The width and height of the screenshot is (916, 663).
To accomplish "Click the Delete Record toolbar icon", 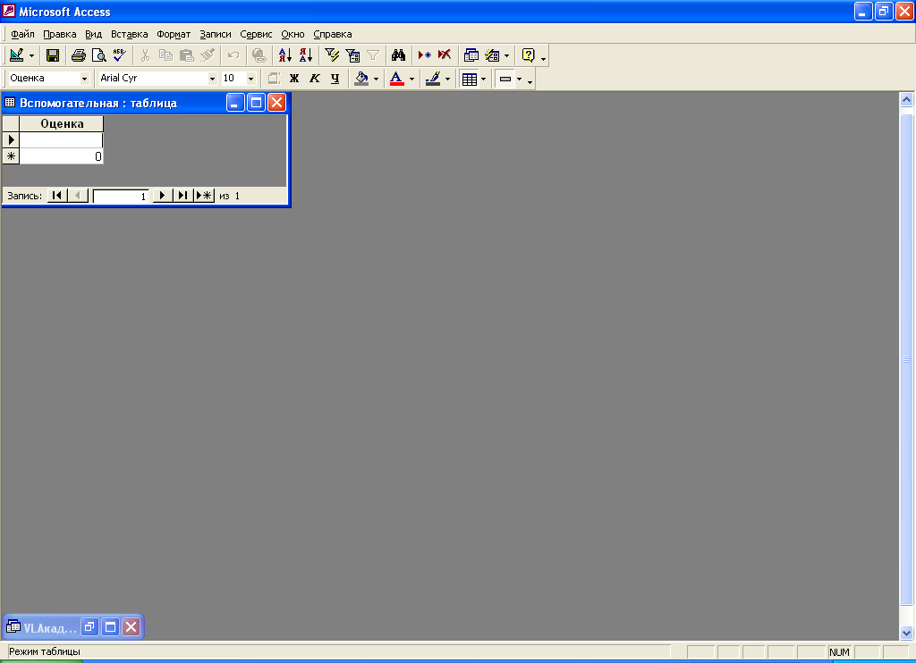I will [445, 55].
